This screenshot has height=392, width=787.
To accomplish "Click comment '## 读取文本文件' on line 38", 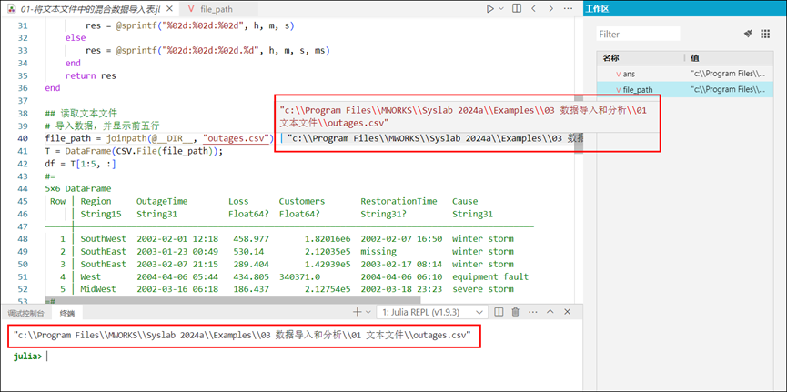I will [81, 114].
